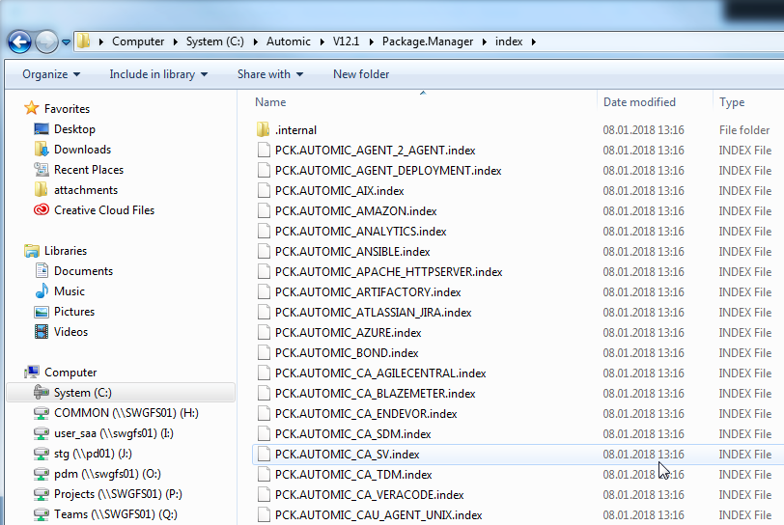The width and height of the screenshot is (784, 525).
Task: Click the Back navigation arrow button
Action: 19,41
